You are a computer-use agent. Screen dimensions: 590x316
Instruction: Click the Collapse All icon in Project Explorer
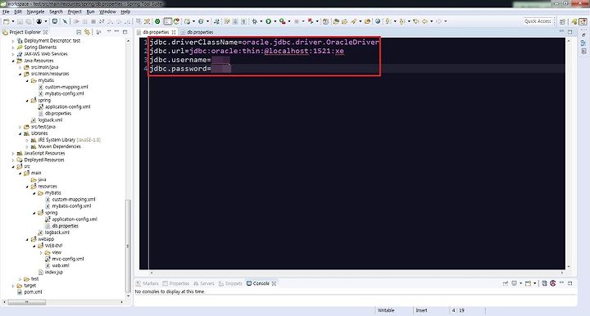point(79,32)
